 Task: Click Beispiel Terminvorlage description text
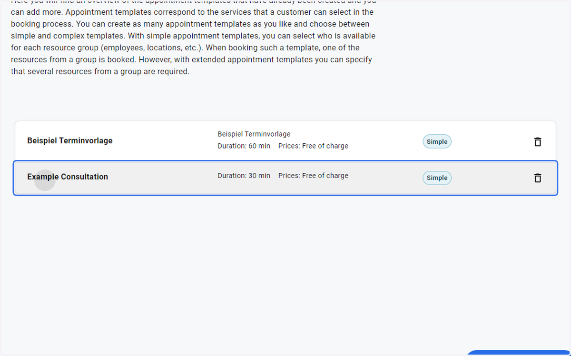click(254, 134)
